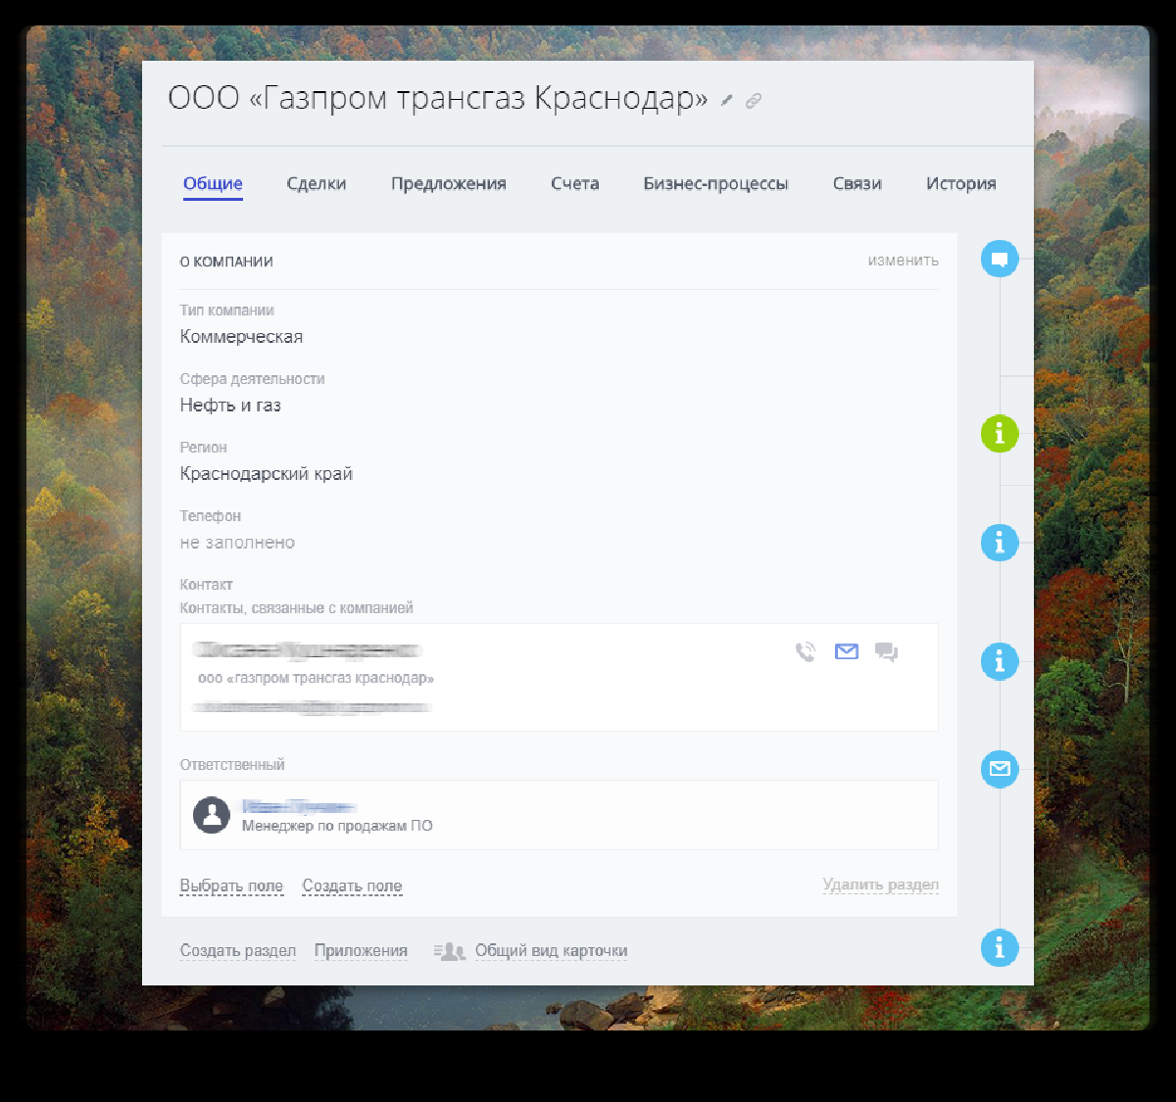Click the green info timeline marker
The height and width of the screenshot is (1102, 1176).
click(x=1000, y=433)
